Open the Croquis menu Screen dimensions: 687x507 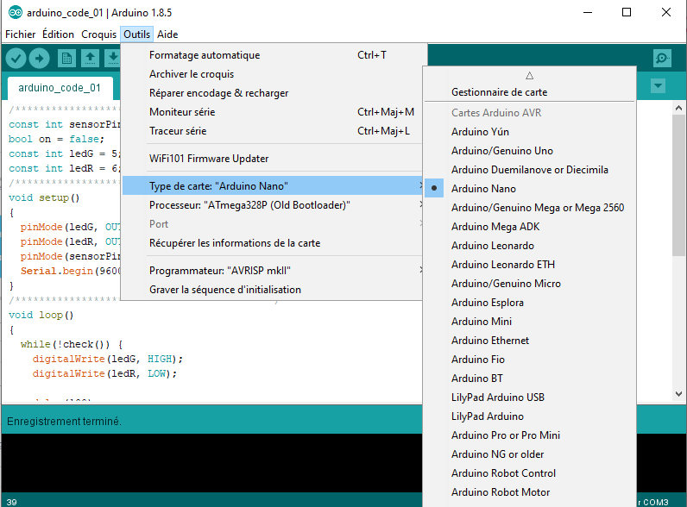pos(98,34)
